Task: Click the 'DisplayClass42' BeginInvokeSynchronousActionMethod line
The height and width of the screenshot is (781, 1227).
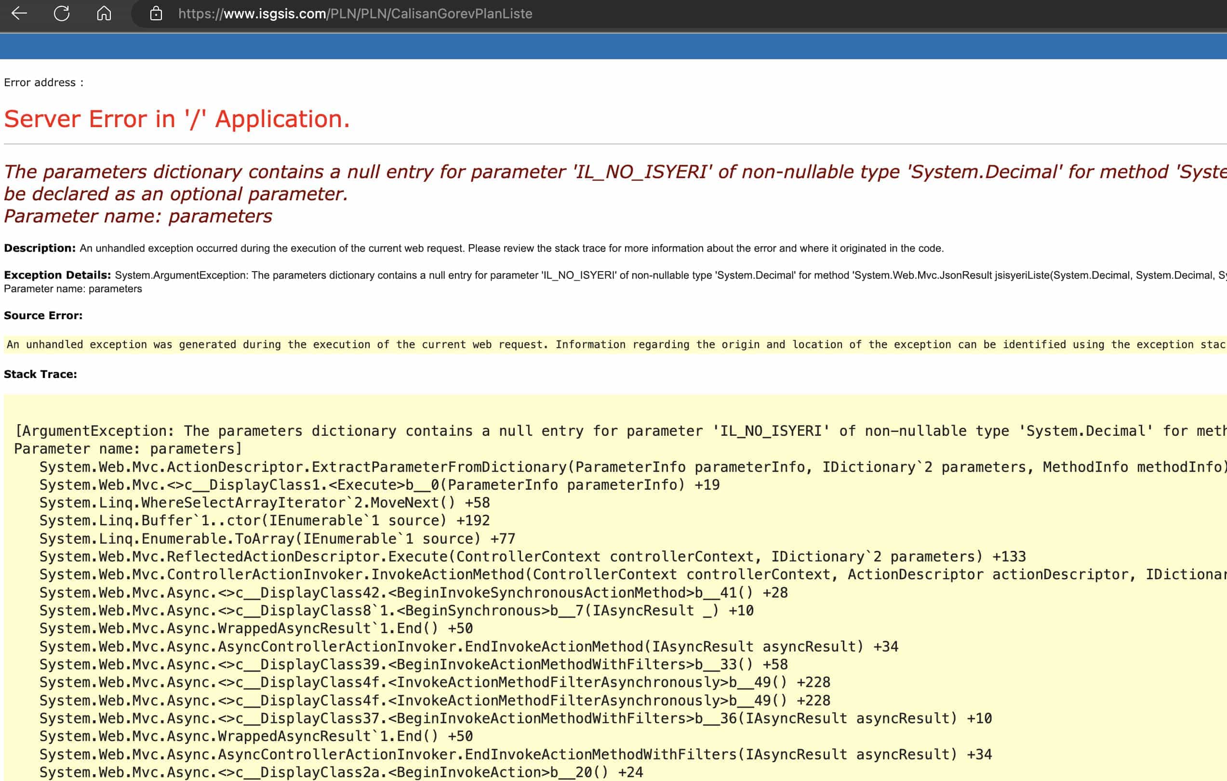Action: coord(413,593)
